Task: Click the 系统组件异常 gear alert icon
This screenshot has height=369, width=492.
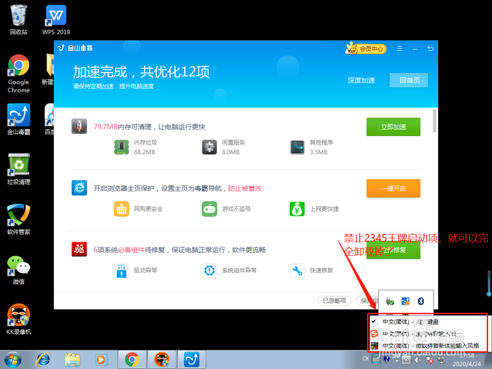Action: [x=209, y=271]
